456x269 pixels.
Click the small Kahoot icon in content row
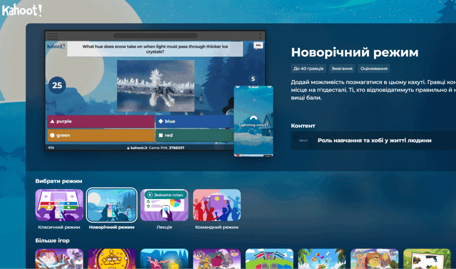303,141
